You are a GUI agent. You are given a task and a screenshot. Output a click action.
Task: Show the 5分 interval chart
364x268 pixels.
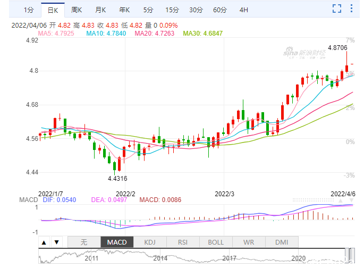[148, 10]
